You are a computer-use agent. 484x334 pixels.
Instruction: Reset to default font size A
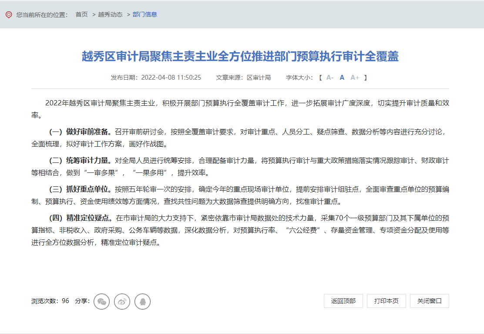pyautogui.click(x=342, y=78)
